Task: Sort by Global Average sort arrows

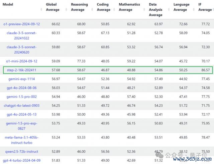Action: tap(66, 10)
